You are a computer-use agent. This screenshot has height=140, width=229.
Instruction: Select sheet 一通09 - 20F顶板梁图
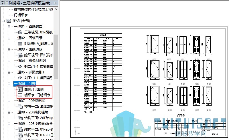33,124
